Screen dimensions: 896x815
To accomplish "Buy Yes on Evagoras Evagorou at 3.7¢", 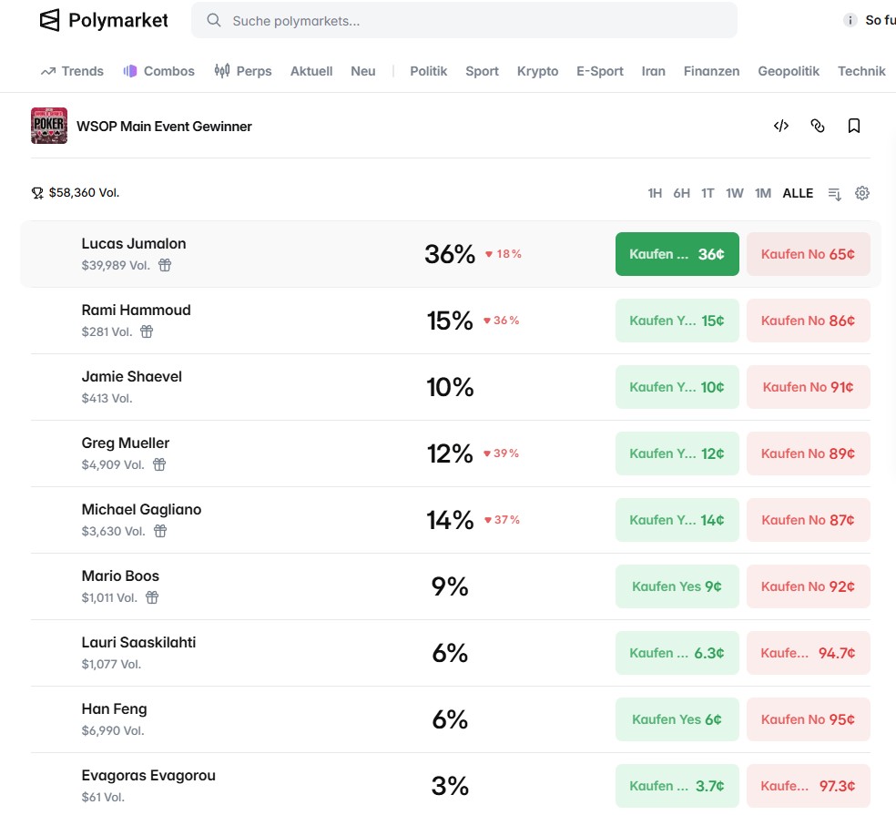I will point(677,786).
